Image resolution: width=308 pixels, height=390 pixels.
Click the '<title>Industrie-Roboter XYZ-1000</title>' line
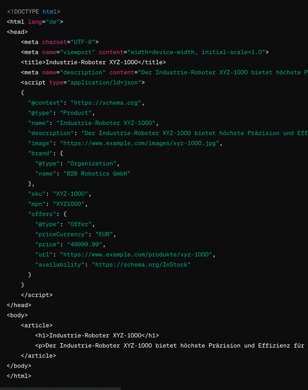pos(93,62)
